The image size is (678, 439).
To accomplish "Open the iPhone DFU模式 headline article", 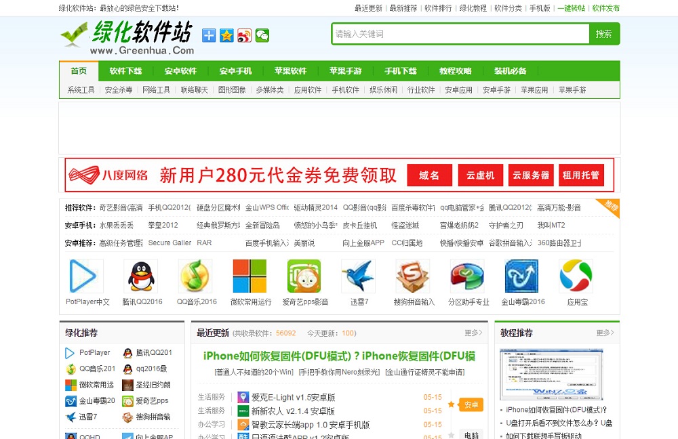I will tap(340, 356).
